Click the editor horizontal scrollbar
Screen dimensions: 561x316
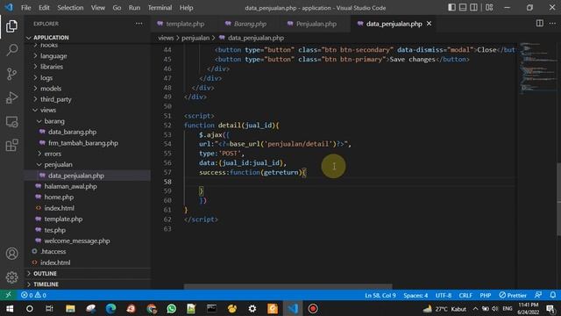tap(288, 286)
